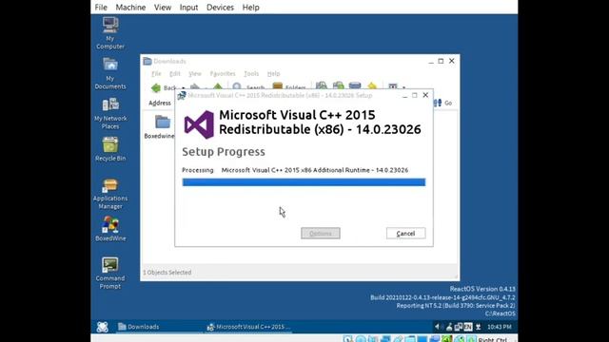609x342 pixels.
Task: Open the VirtualBox Devices menu
Action: [220, 8]
